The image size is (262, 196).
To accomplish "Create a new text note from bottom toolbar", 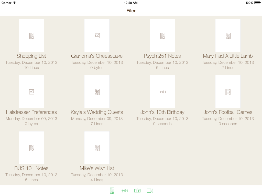I will (112, 191).
